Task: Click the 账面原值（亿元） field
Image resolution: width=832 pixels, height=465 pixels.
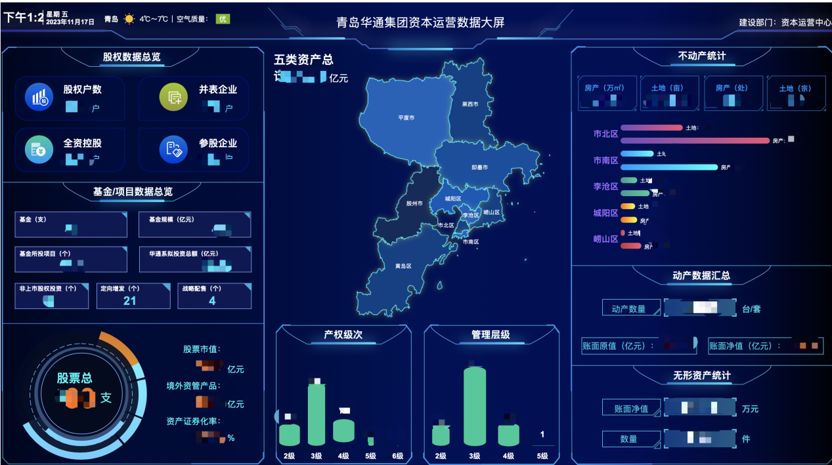Action: (x=638, y=346)
